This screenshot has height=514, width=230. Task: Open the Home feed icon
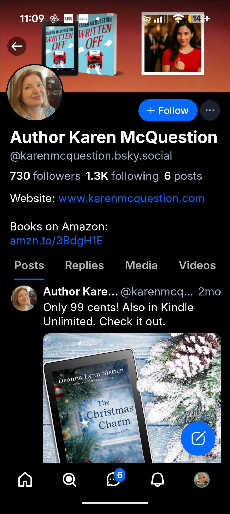(x=25, y=480)
